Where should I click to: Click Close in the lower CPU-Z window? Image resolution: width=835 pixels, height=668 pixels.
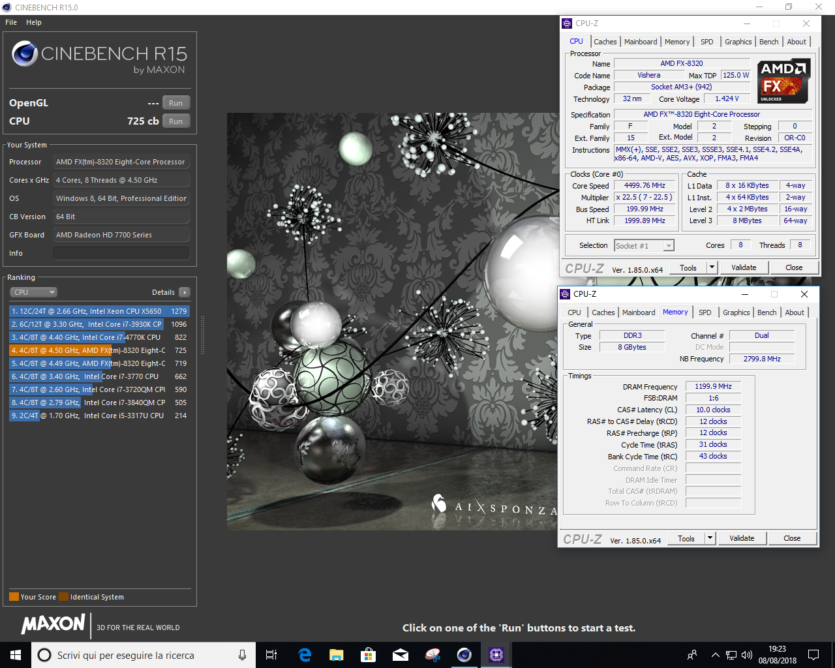tap(792, 538)
